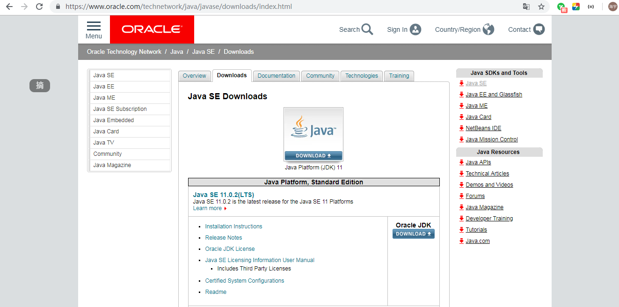Open the Readme link
Viewport: 619px width, 307px height.
(x=216, y=292)
